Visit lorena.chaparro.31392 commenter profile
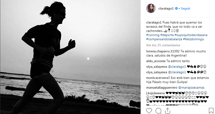 pos(163,51)
